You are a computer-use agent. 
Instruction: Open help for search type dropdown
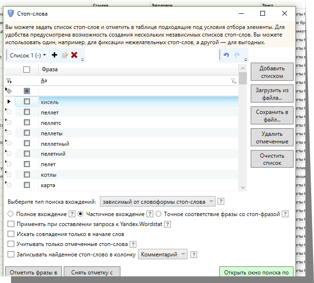(x=221, y=201)
